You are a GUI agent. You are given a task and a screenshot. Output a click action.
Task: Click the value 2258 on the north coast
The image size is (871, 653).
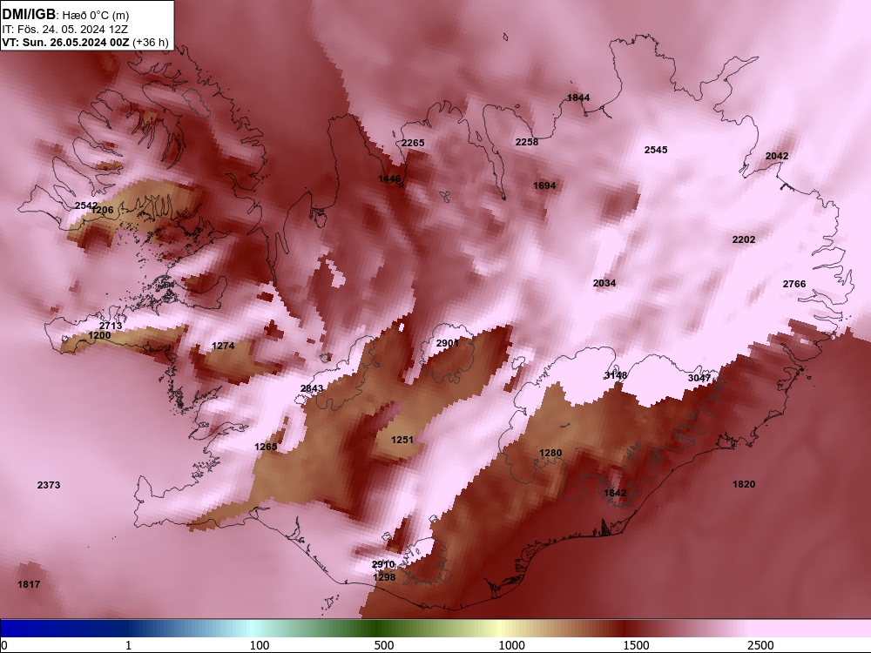pyautogui.click(x=527, y=142)
